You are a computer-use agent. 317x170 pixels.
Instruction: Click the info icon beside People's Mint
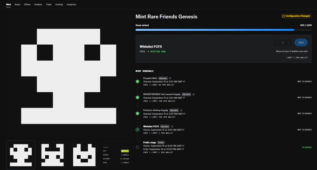pyautogui.click(x=170, y=78)
